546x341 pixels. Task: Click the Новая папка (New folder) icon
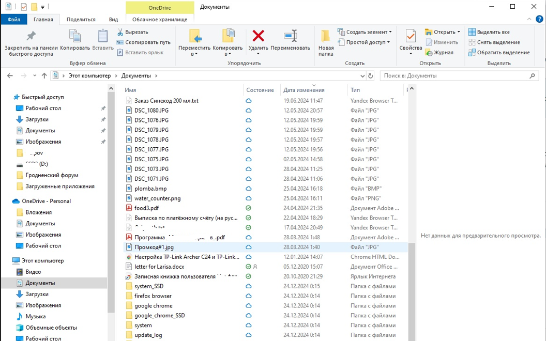coord(326,36)
